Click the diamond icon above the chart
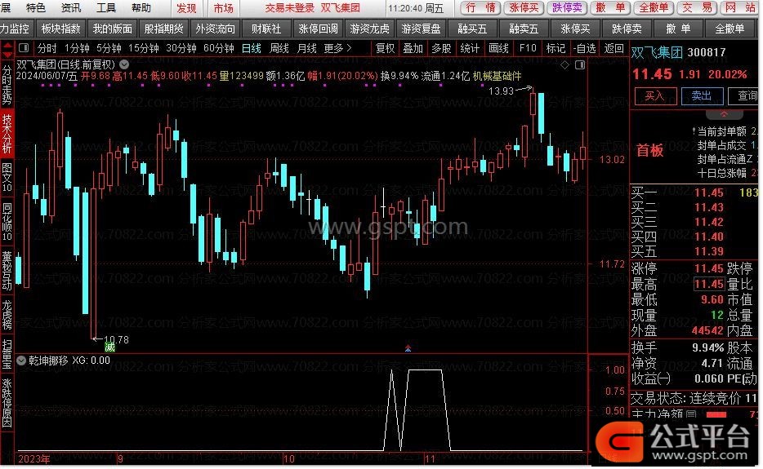 pyautogui.click(x=565, y=65)
